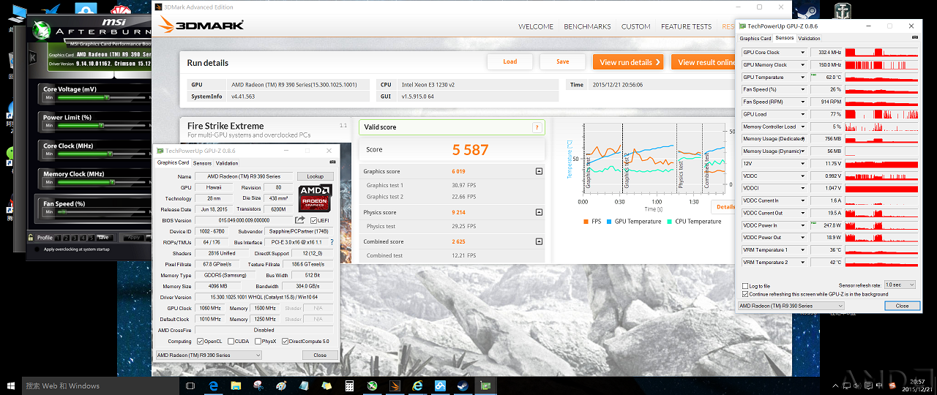937x395 pixels.
Task: Click the Core Clock (MHz) slider
Action: (x=102, y=154)
